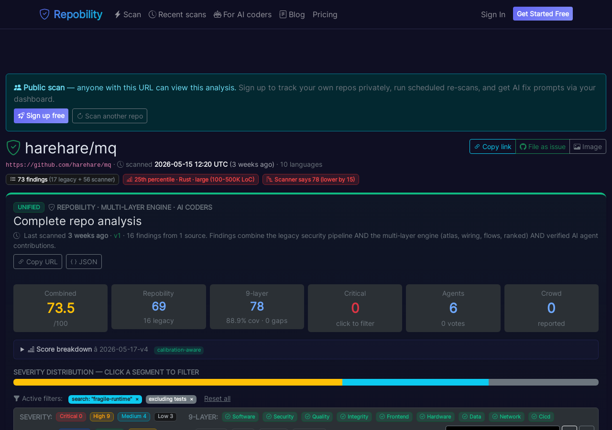The height and width of the screenshot is (430, 612).
Task: Open the Scan page
Action: [128, 14]
